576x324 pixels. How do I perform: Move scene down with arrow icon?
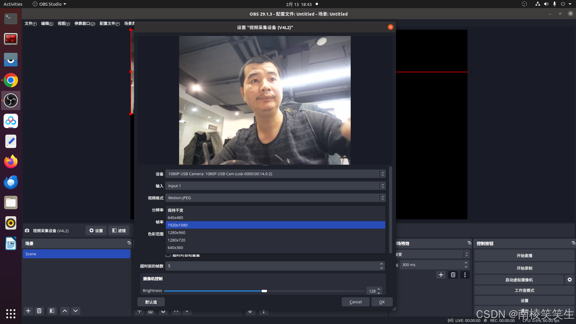(x=76, y=311)
